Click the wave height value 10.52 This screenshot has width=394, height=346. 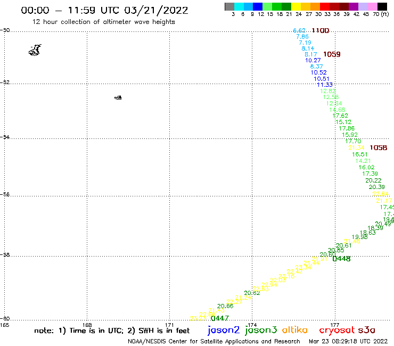(318, 72)
